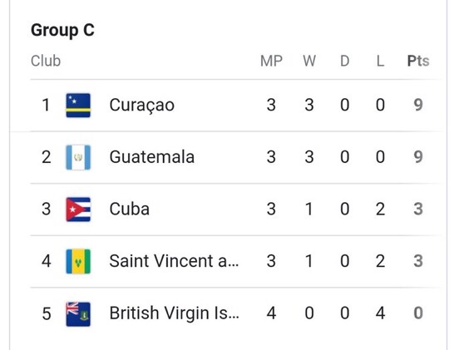This screenshot has height=350, width=454.
Task: Click British Virgin Islands' 4 matches played
Action: coord(271,313)
